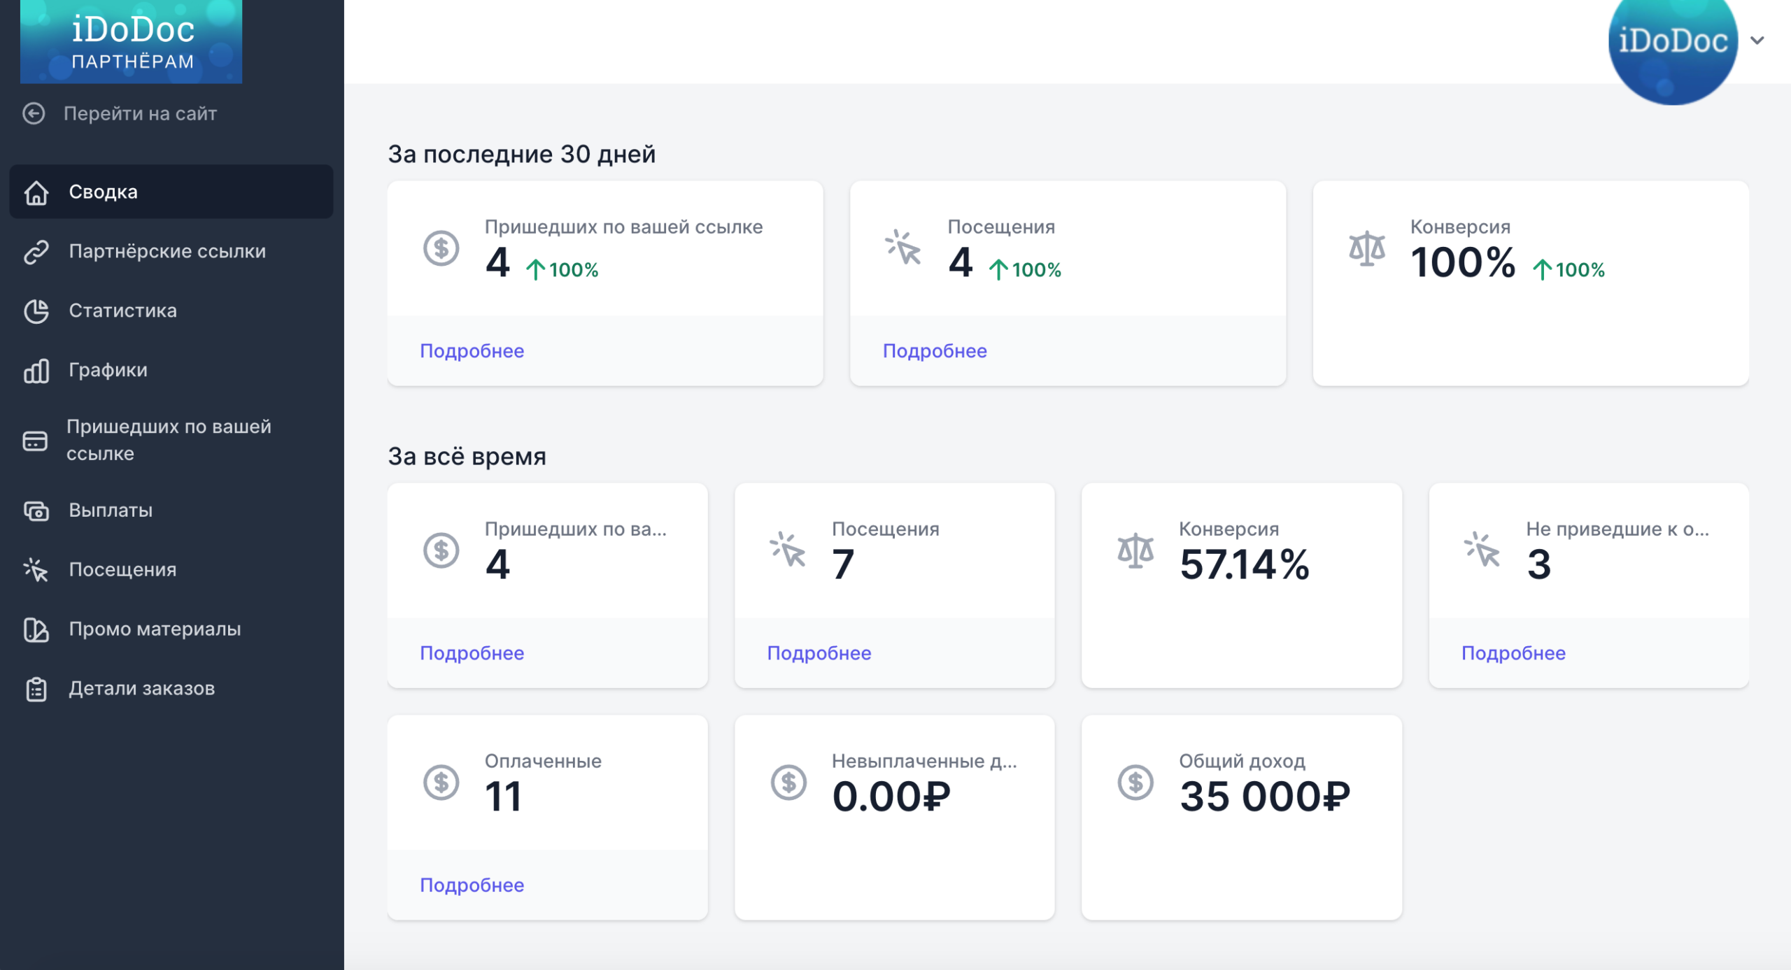Select the wallet icon beside Выплаты
This screenshot has height=970, width=1791.
coord(36,510)
